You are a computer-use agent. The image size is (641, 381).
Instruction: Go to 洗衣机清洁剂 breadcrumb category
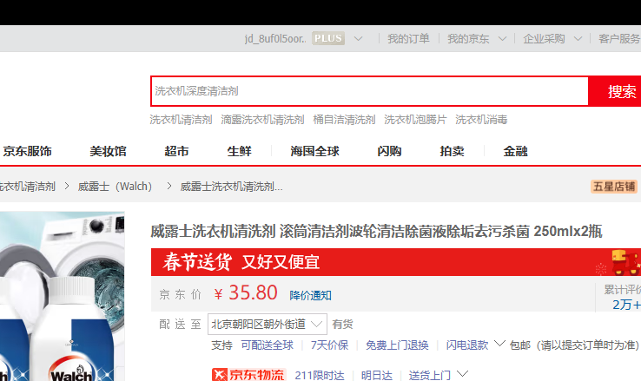pos(28,187)
